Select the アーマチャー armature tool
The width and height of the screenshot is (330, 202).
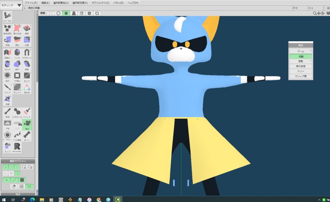(7, 136)
